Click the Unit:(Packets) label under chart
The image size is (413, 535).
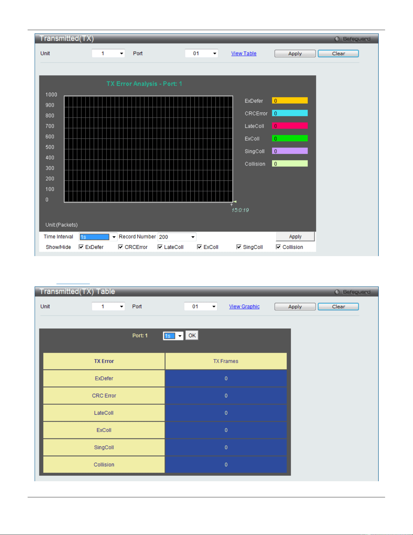pos(62,225)
